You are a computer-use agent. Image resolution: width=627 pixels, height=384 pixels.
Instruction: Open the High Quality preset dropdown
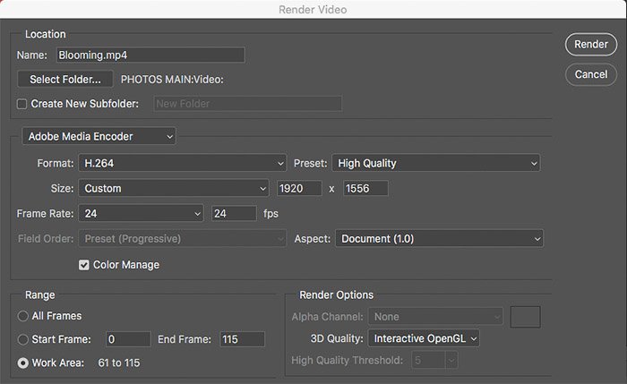(x=436, y=163)
